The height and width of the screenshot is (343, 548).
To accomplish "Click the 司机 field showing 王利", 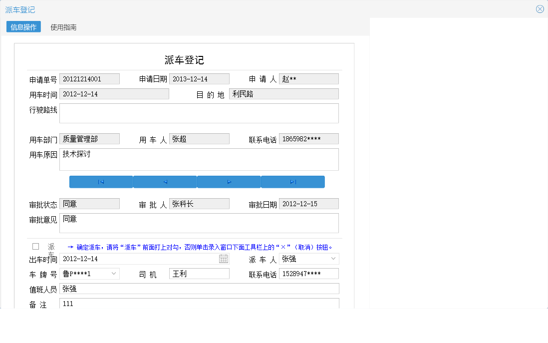I will [x=199, y=273].
